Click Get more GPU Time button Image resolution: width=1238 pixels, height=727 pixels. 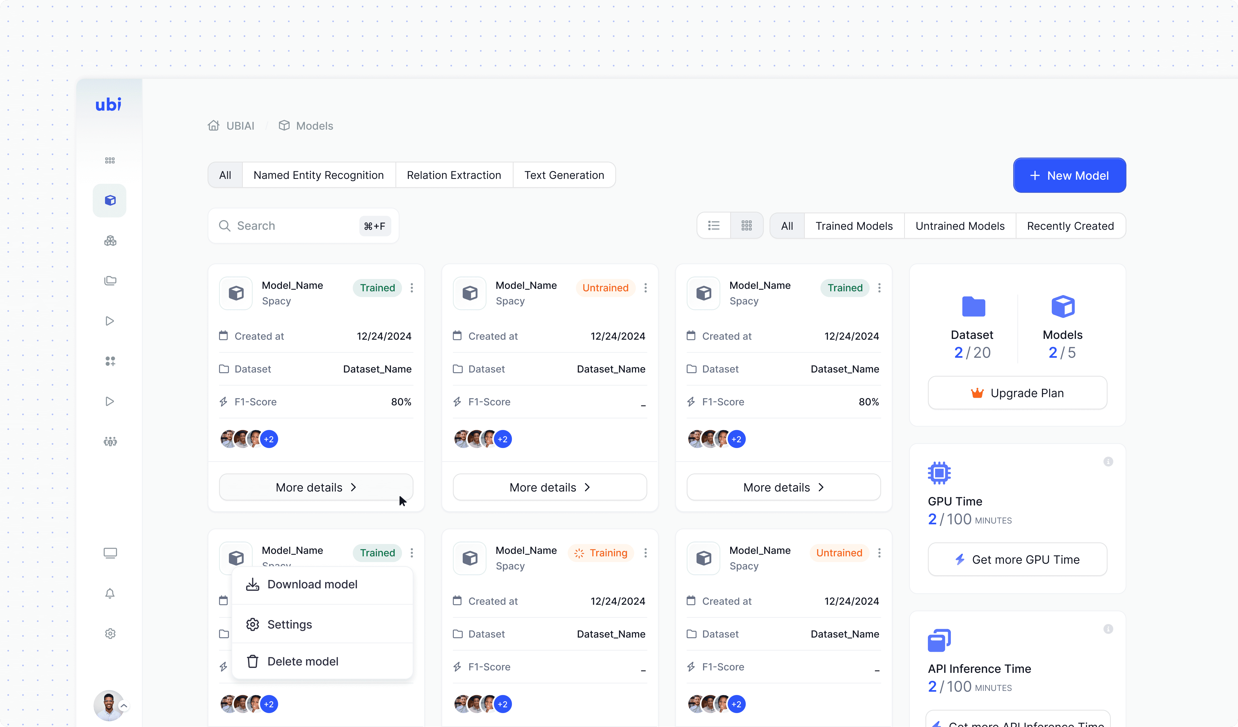[x=1017, y=560]
